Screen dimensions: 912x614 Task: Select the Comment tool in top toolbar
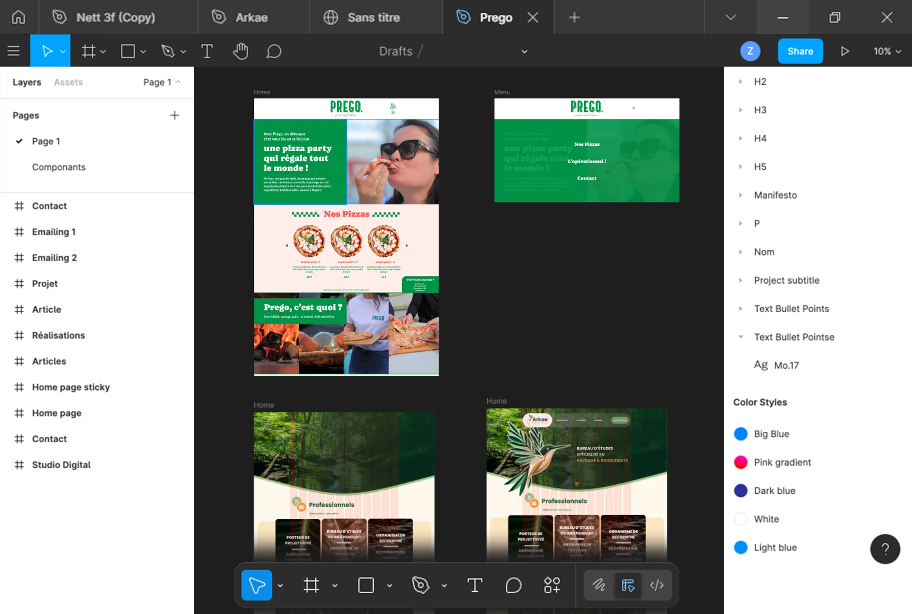[273, 51]
